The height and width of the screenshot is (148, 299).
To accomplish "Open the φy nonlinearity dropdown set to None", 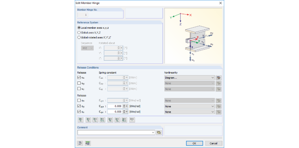I will [190, 106].
